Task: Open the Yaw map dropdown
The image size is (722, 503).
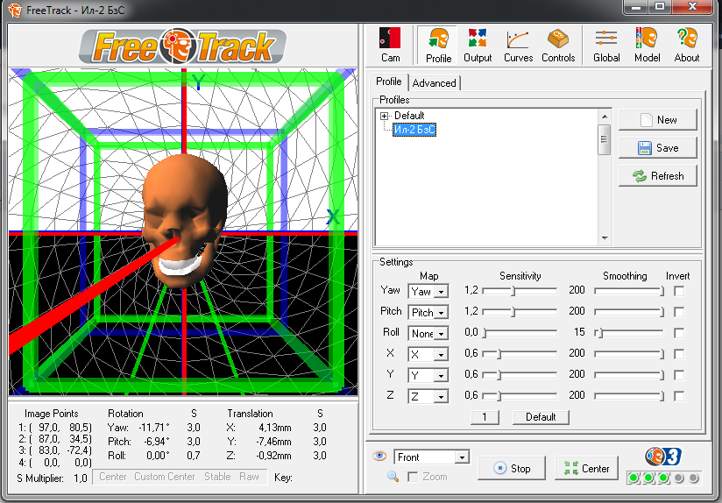Action: pyautogui.click(x=441, y=292)
